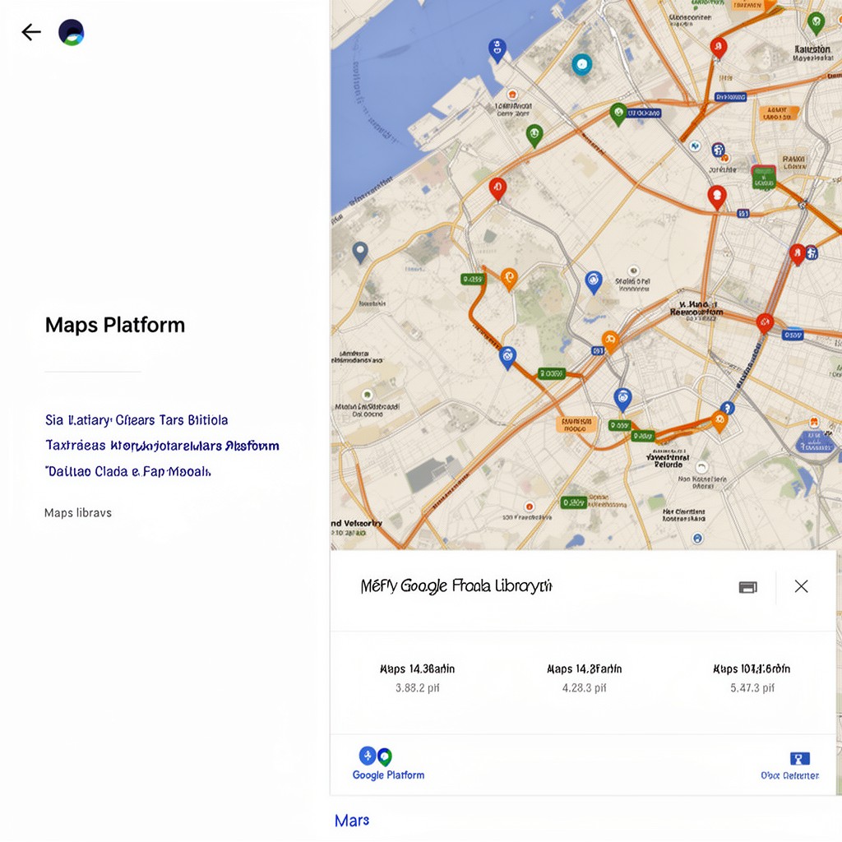Click the 'Oba Relerter' link
This screenshot has width=842, height=842.
(x=790, y=775)
